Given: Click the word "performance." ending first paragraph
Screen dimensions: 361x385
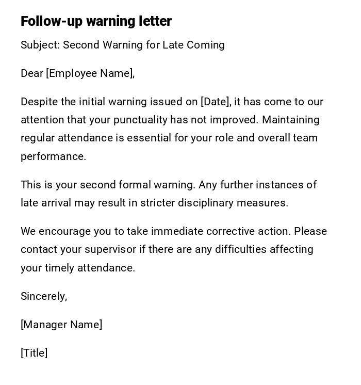Looking at the screenshot, I should coord(53,156).
